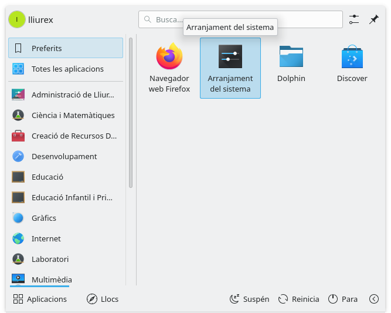Open the Gràfics category

(66, 218)
